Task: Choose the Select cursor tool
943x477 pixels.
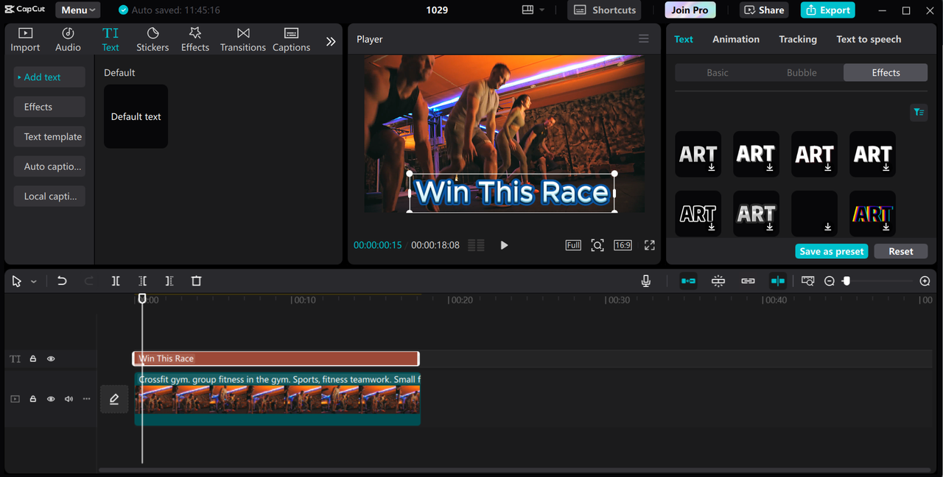Action: (17, 281)
